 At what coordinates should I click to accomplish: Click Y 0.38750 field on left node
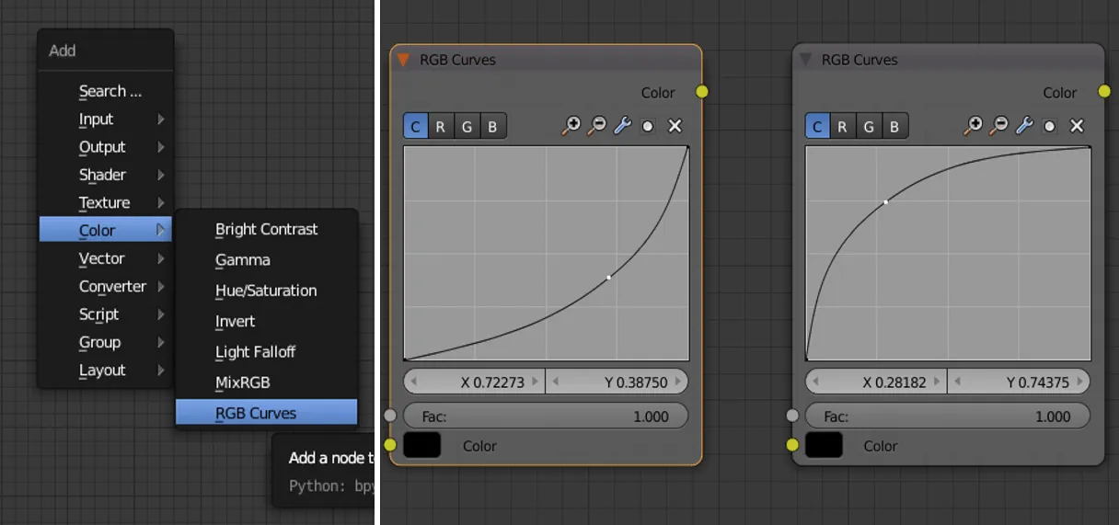617,382
